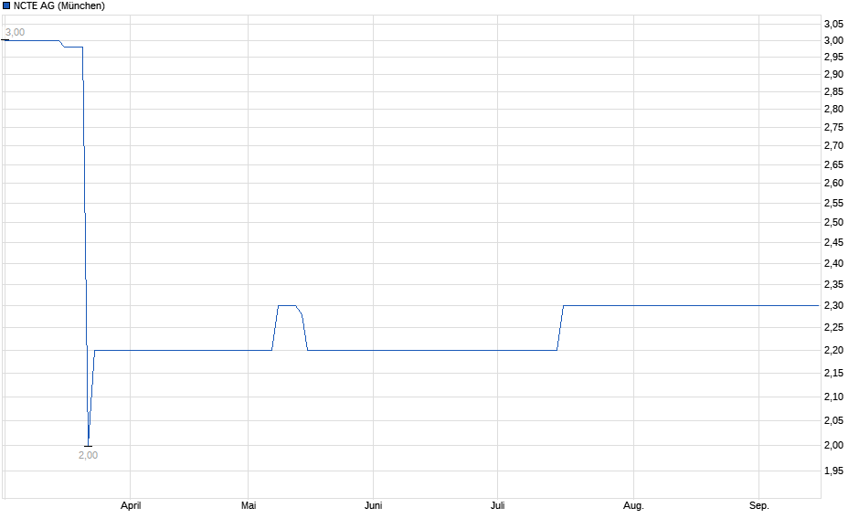Image resolution: width=859 pixels, height=529 pixels.
Task: Click the Juni x-axis label
Action: click(373, 505)
